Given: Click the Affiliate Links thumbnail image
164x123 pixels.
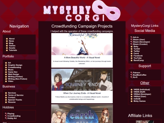Looking at the screenshot, I should (x=145, y=122).
